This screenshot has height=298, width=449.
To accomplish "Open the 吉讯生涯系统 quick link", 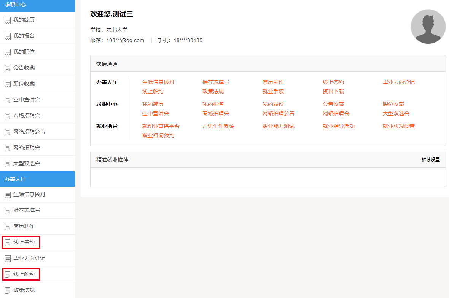I will pos(218,126).
